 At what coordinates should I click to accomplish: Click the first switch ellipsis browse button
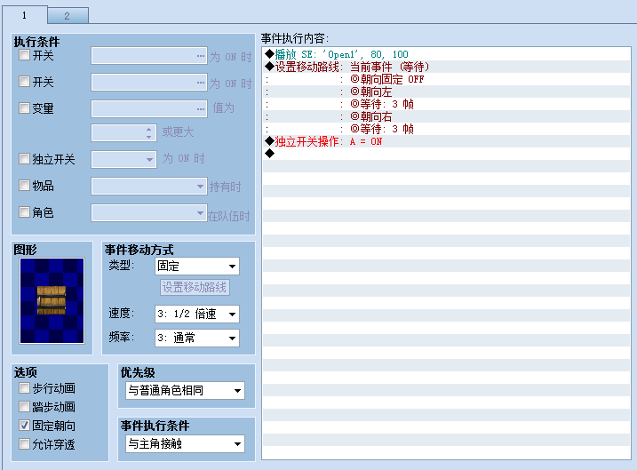201,56
